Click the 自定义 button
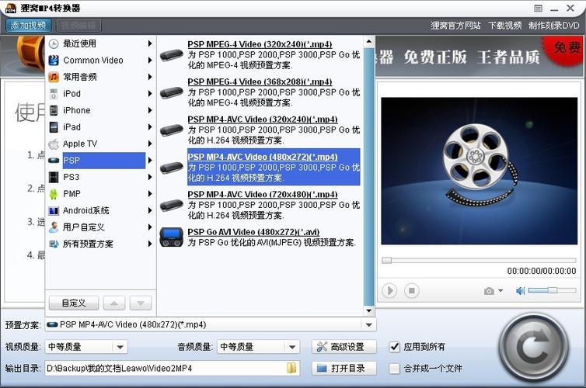This screenshot has height=388, width=586. (74, 303)
